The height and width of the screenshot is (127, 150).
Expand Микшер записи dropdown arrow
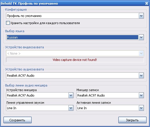(141, 95)
